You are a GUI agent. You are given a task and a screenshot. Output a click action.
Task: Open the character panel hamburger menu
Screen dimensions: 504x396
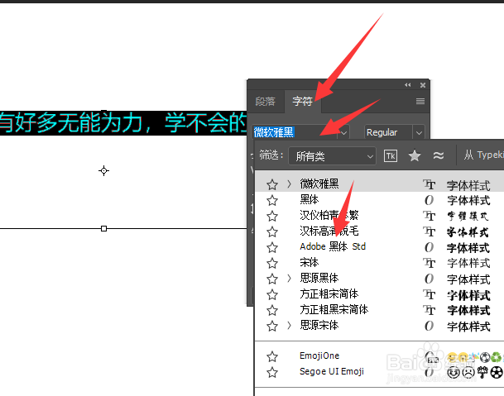tap(420, 102)
